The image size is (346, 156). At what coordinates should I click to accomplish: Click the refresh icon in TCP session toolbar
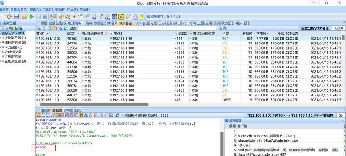(x=65, y=28)
